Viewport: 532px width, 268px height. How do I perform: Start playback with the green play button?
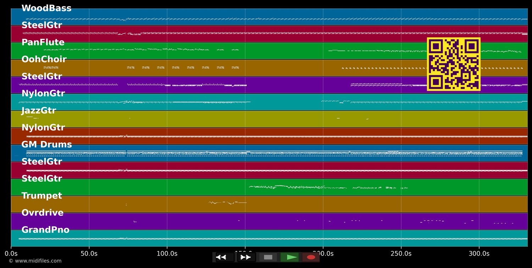pyautogui.click(x=290, y=257)
